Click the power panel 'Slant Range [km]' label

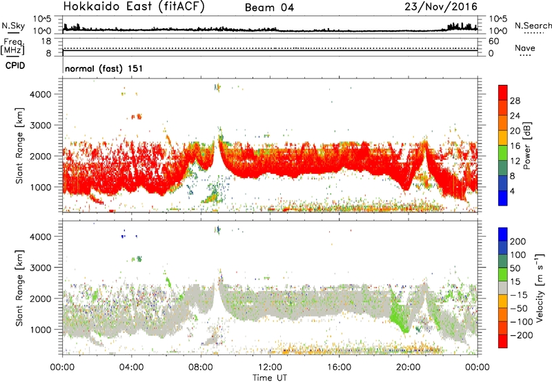(x=19, y=145)
